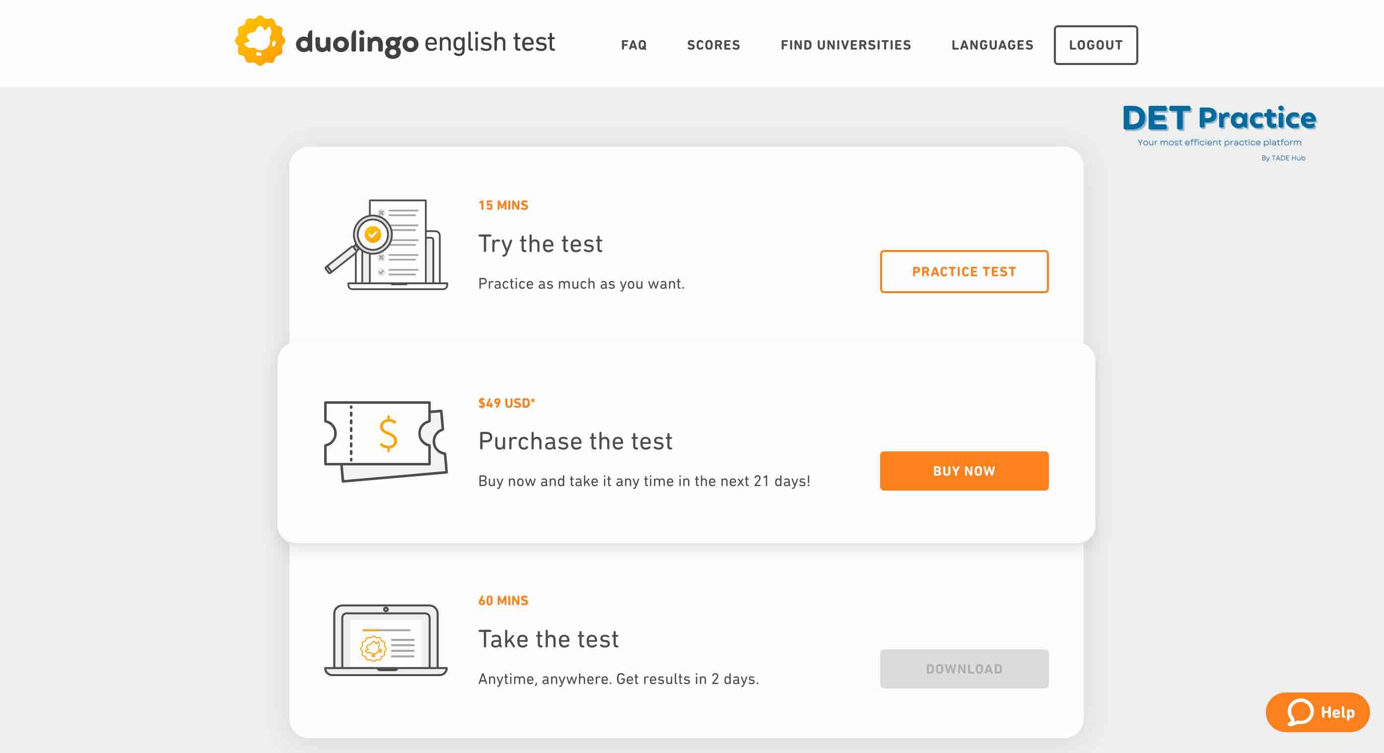Go to the SCORES page
This screenshot has height=753, width=1384.
[713, 45]
